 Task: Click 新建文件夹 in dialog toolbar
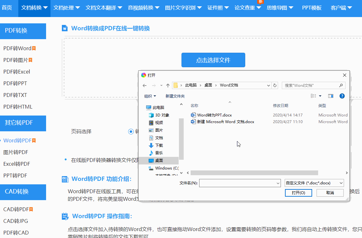coord(175,96)
